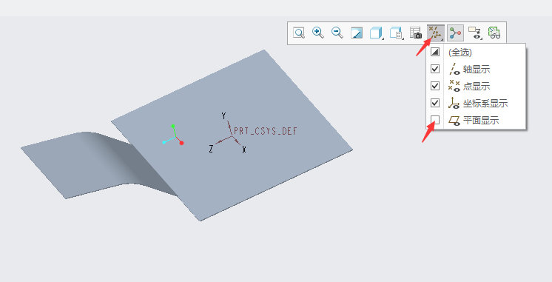
Task: Expand the Saved Orientations dropdown
Action: point(397,33)
